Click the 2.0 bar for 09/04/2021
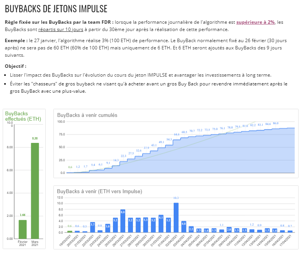The height and width of the screenshot is (254, 302). tap(229, 229)
